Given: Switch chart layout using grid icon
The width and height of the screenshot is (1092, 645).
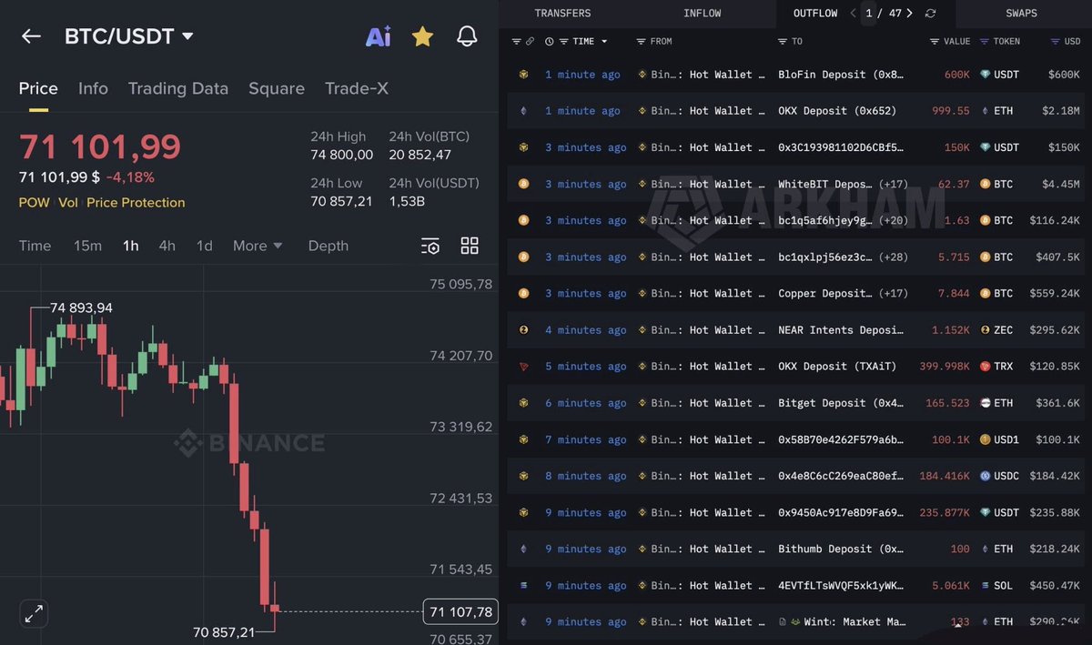Looking at the screenshot, I should 470,246.
